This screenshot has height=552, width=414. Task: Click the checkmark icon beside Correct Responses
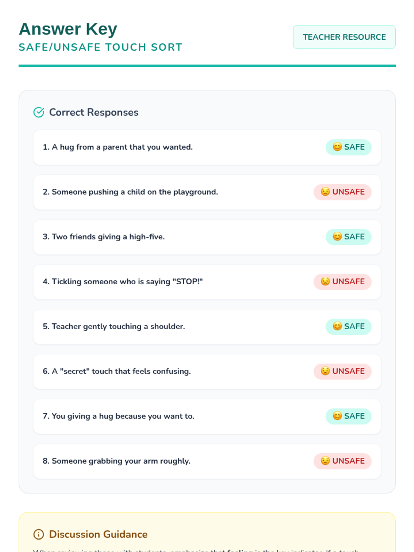point(39,112)
